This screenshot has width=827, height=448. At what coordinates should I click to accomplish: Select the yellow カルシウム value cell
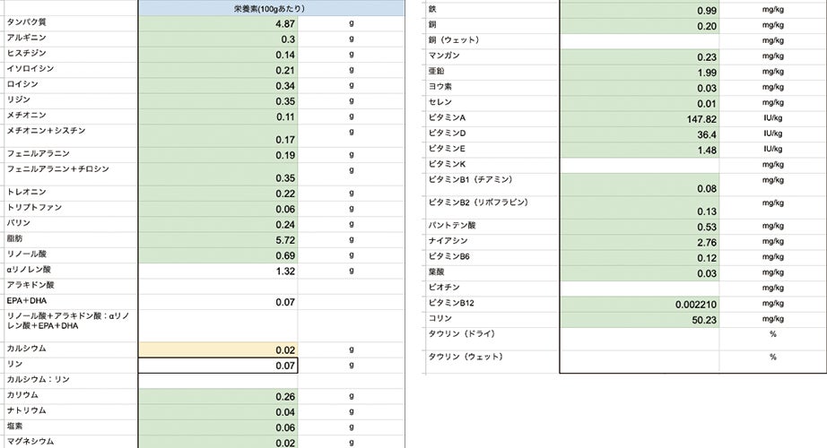(218, 349)
